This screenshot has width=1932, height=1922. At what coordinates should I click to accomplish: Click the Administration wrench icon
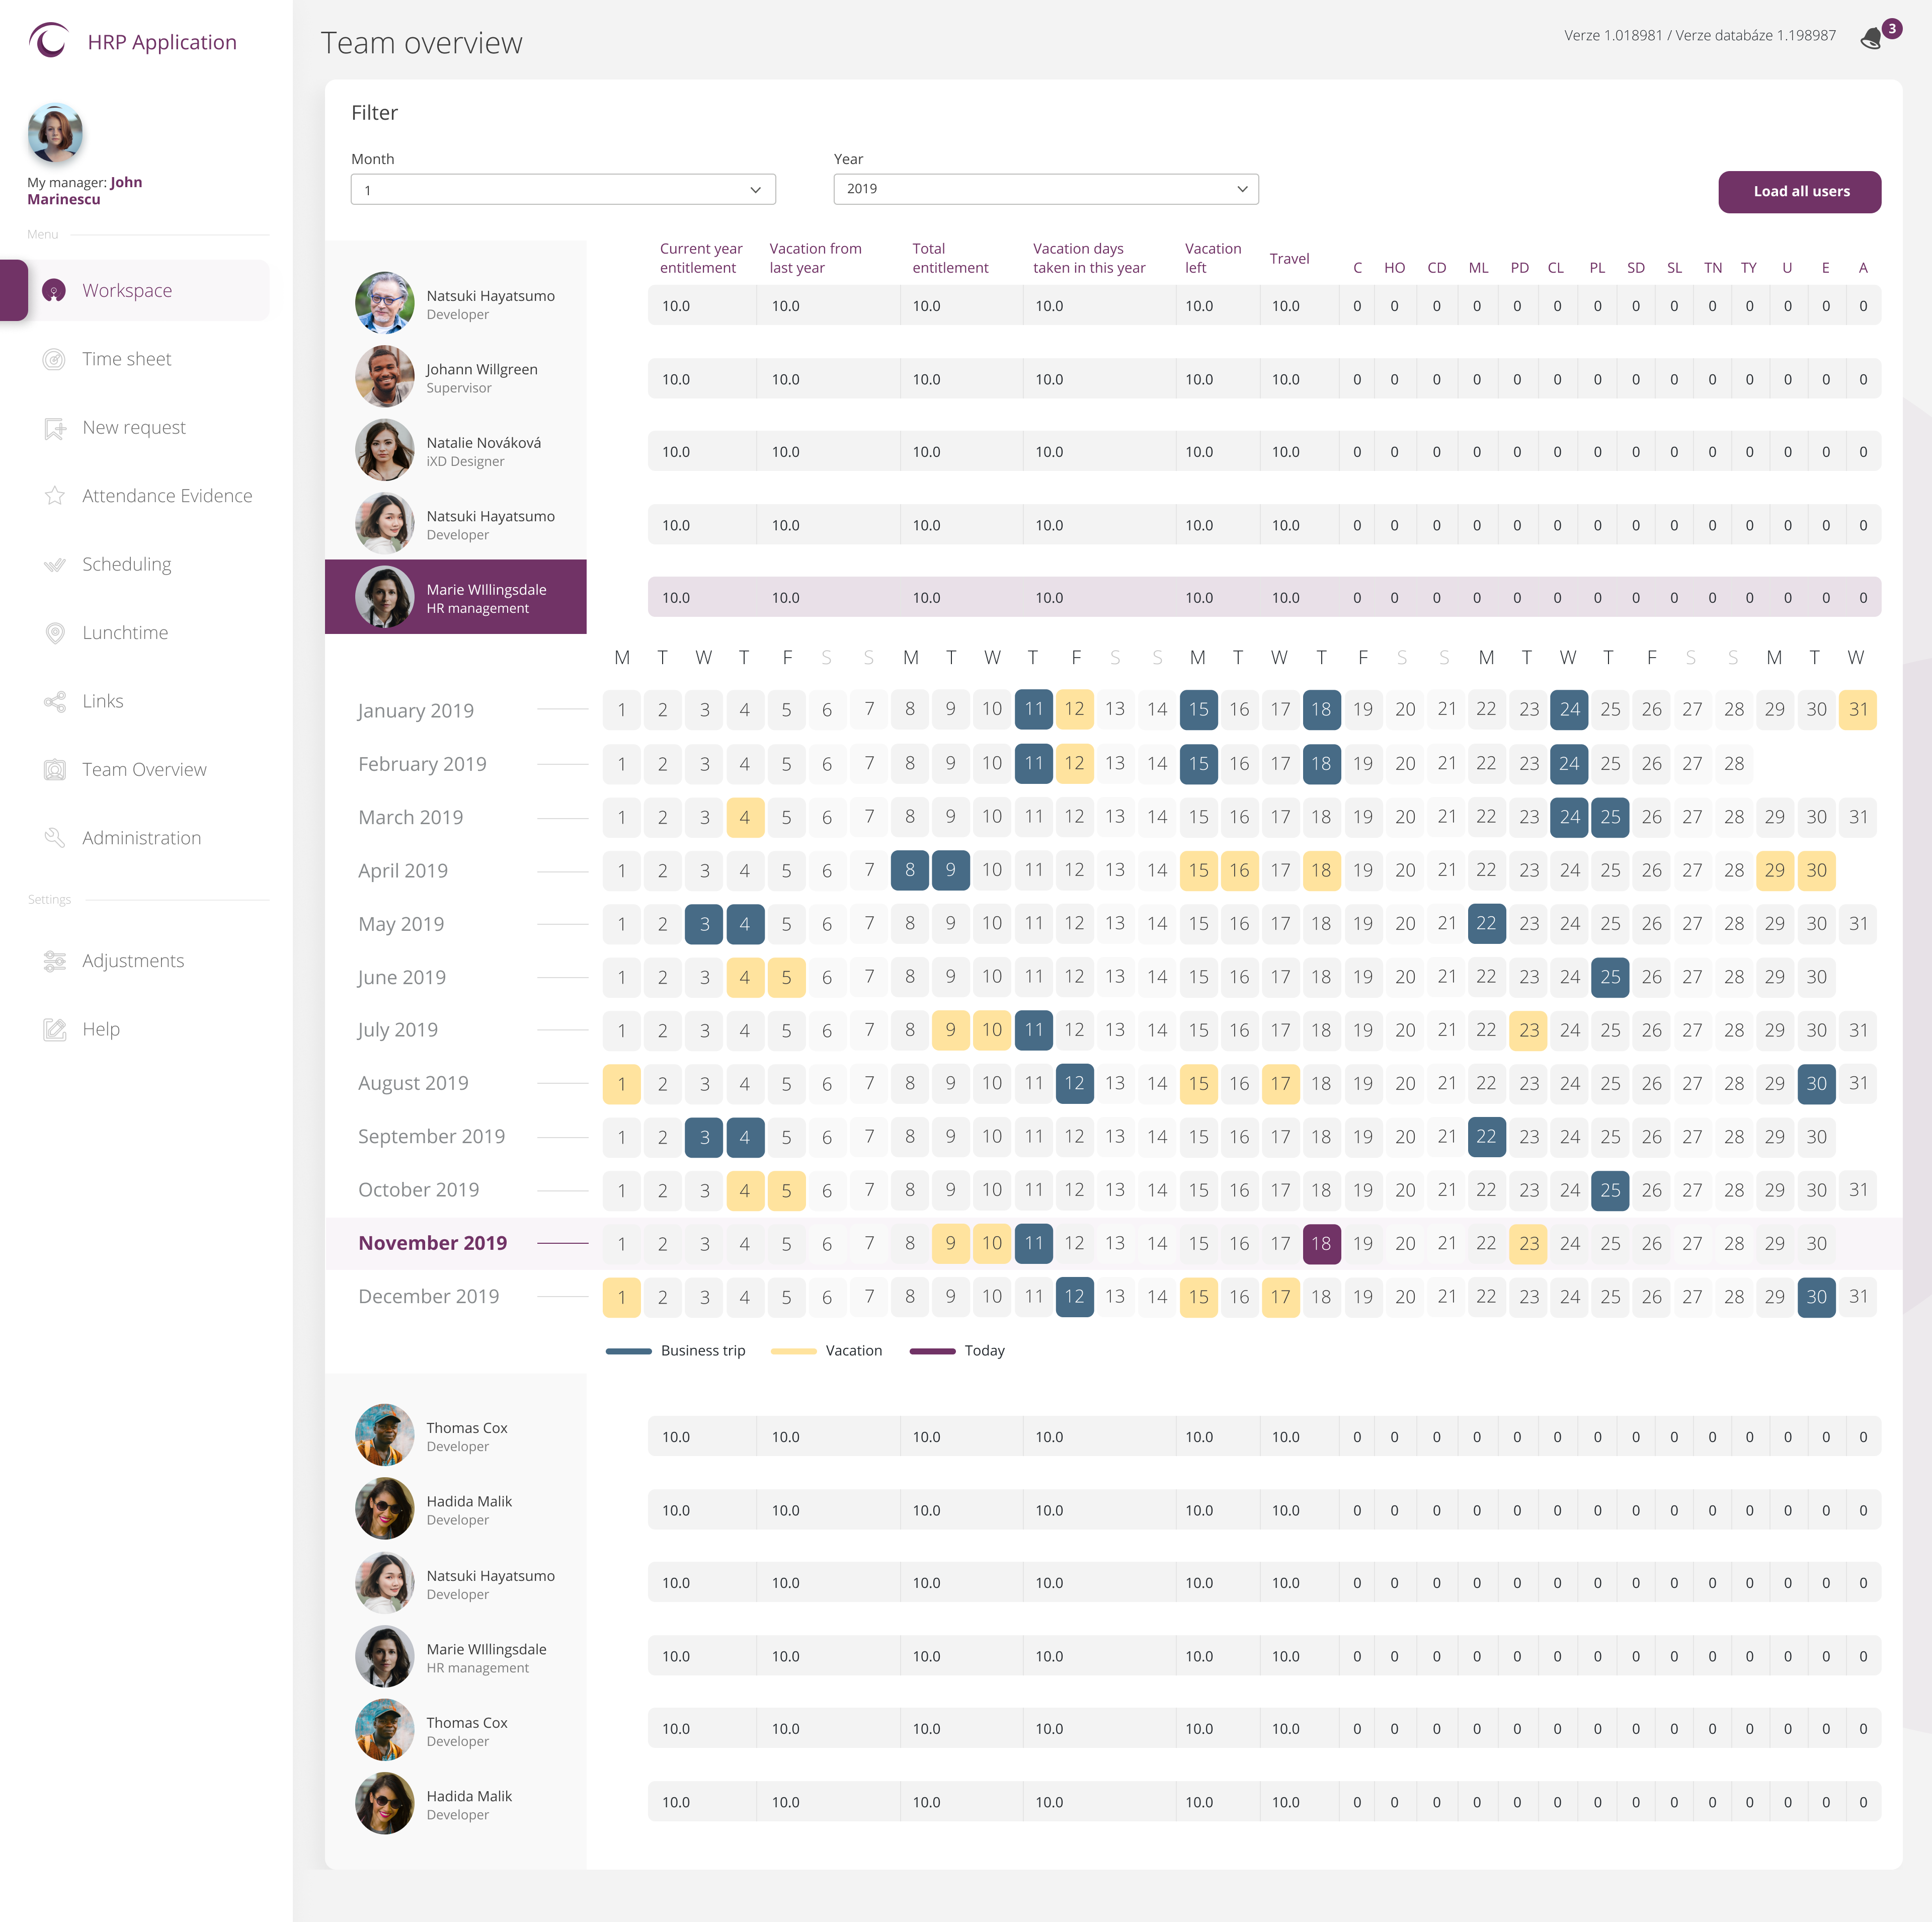(x=54, y=838)
